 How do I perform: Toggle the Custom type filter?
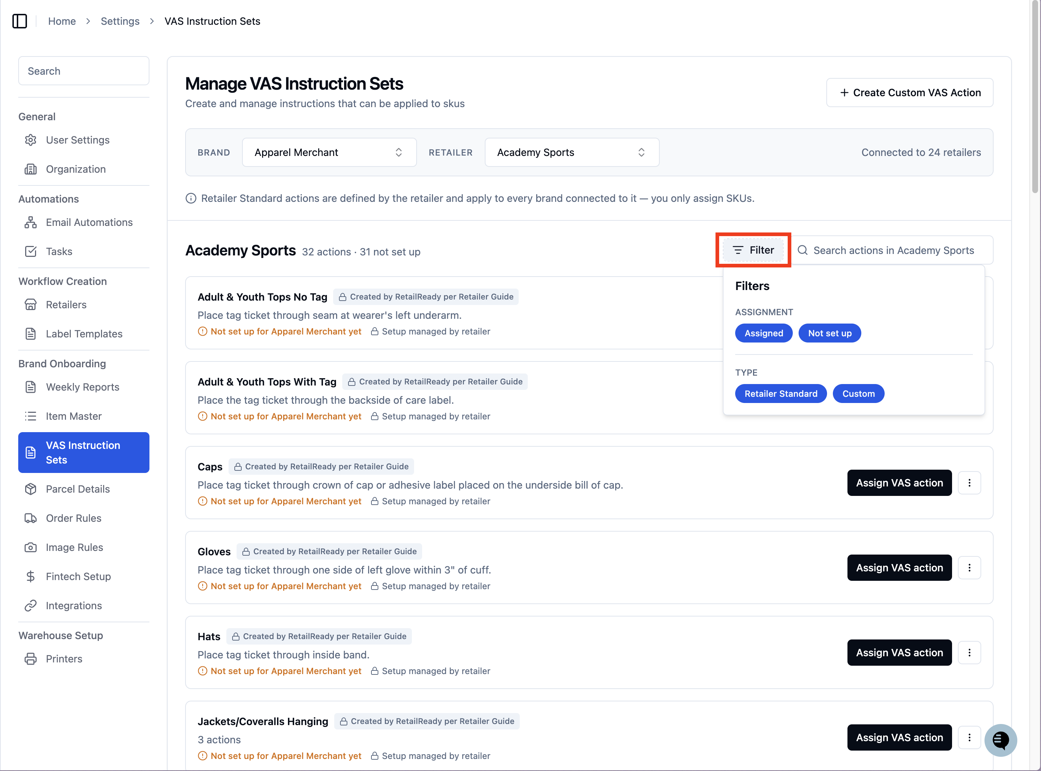(x=858, y=394)
